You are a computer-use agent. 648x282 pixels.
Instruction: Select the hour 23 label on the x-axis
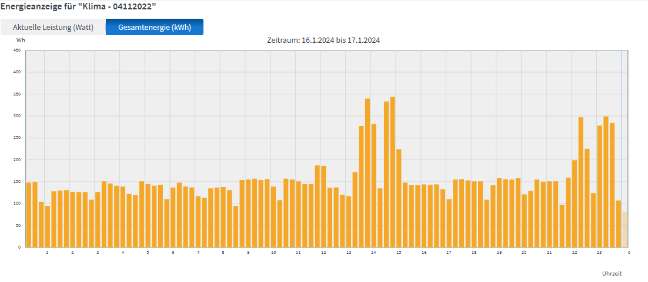(599, 253)
